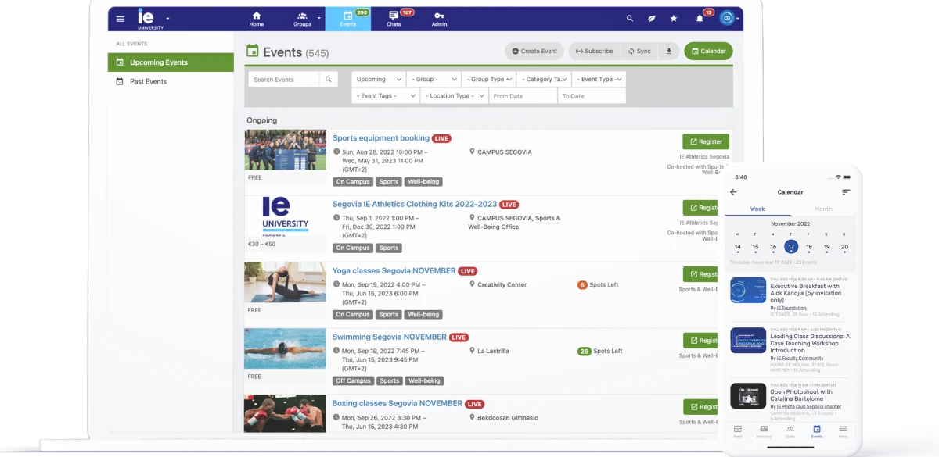Click the search button next to Search Events
Image resolution: width=939 pixels, height=457 pixels.
point(329,80)
